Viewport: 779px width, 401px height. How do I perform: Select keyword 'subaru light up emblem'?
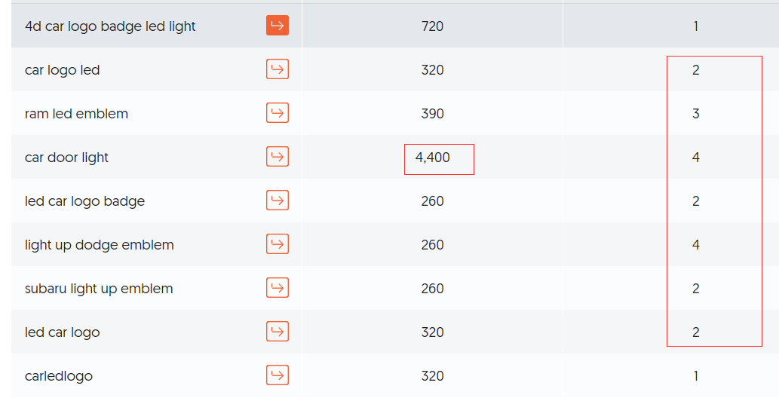point(99,289)
